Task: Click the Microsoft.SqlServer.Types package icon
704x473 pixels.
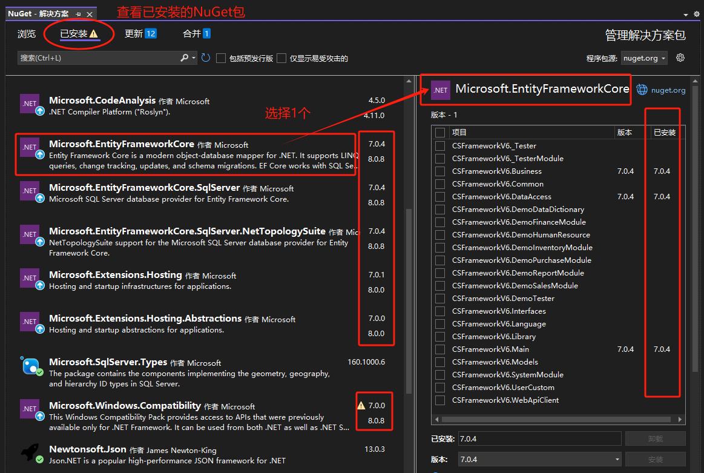Action: tap(30, 365)
